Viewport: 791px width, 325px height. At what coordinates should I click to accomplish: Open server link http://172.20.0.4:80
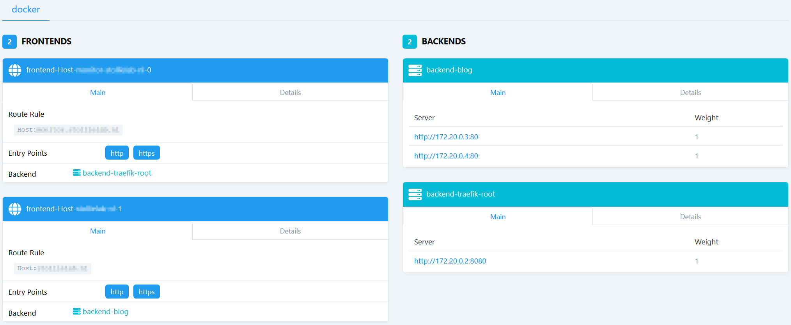coord(446,156)
